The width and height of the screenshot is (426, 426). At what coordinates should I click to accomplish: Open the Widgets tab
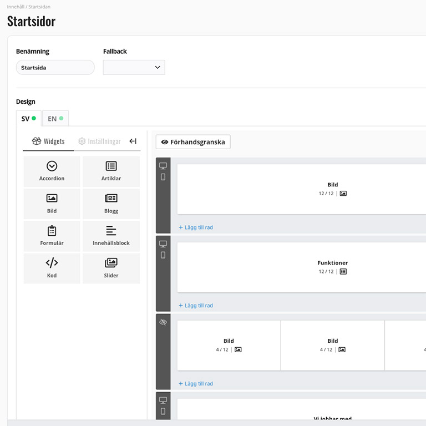click(48, 141)
